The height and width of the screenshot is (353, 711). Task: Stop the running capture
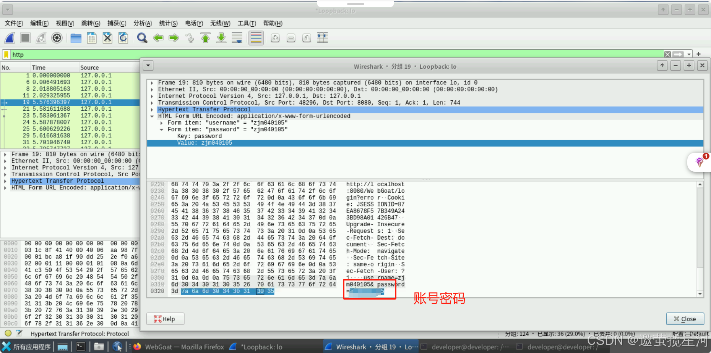pyautogui.click(x=24, y=38)
